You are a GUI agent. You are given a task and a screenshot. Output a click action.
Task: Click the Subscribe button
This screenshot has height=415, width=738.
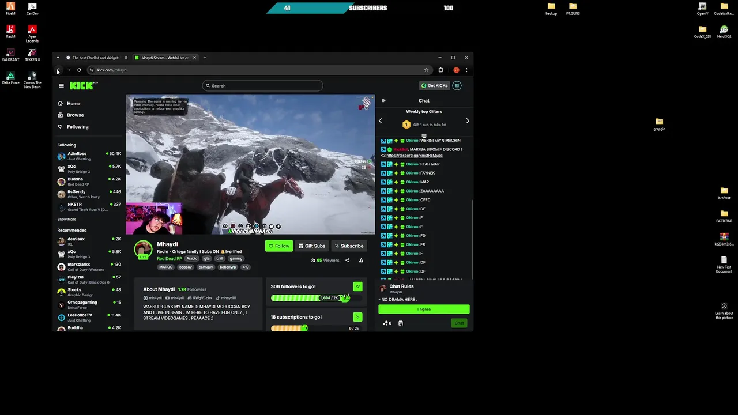(x=349, y=246)
